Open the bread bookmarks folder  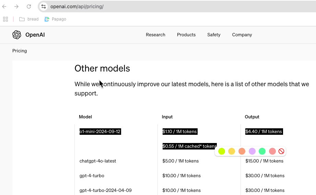coord(29,19)
